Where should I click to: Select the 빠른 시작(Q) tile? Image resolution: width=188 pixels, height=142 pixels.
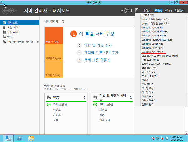(54, 35)
